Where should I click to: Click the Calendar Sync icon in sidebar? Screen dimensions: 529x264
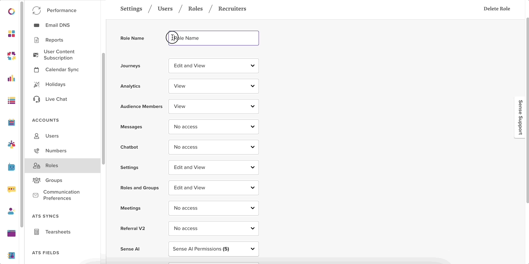37,70
